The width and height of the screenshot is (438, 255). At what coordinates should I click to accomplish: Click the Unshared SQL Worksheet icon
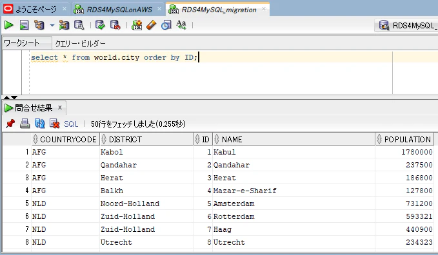click(137, 25)
